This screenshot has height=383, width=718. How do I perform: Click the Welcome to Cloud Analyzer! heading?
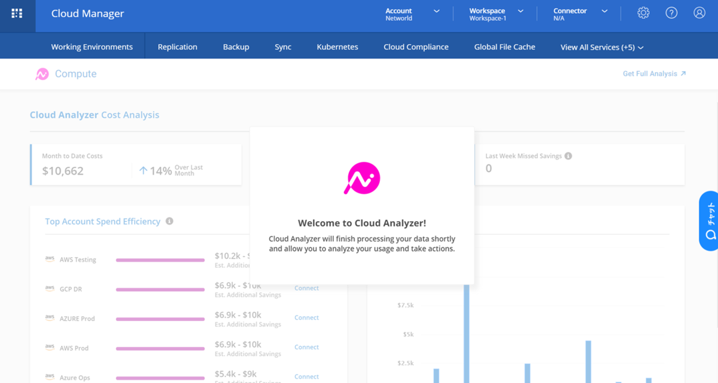[x=362, y=223]
